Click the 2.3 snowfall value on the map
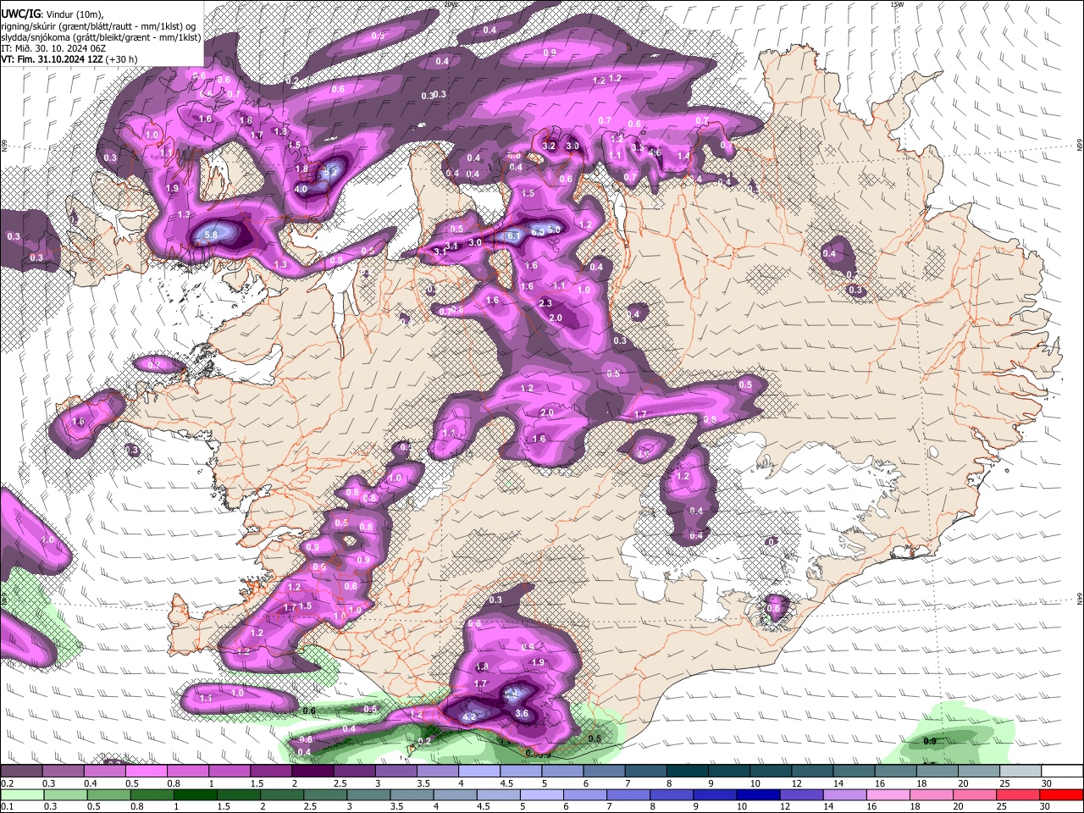 pos(545,303)
